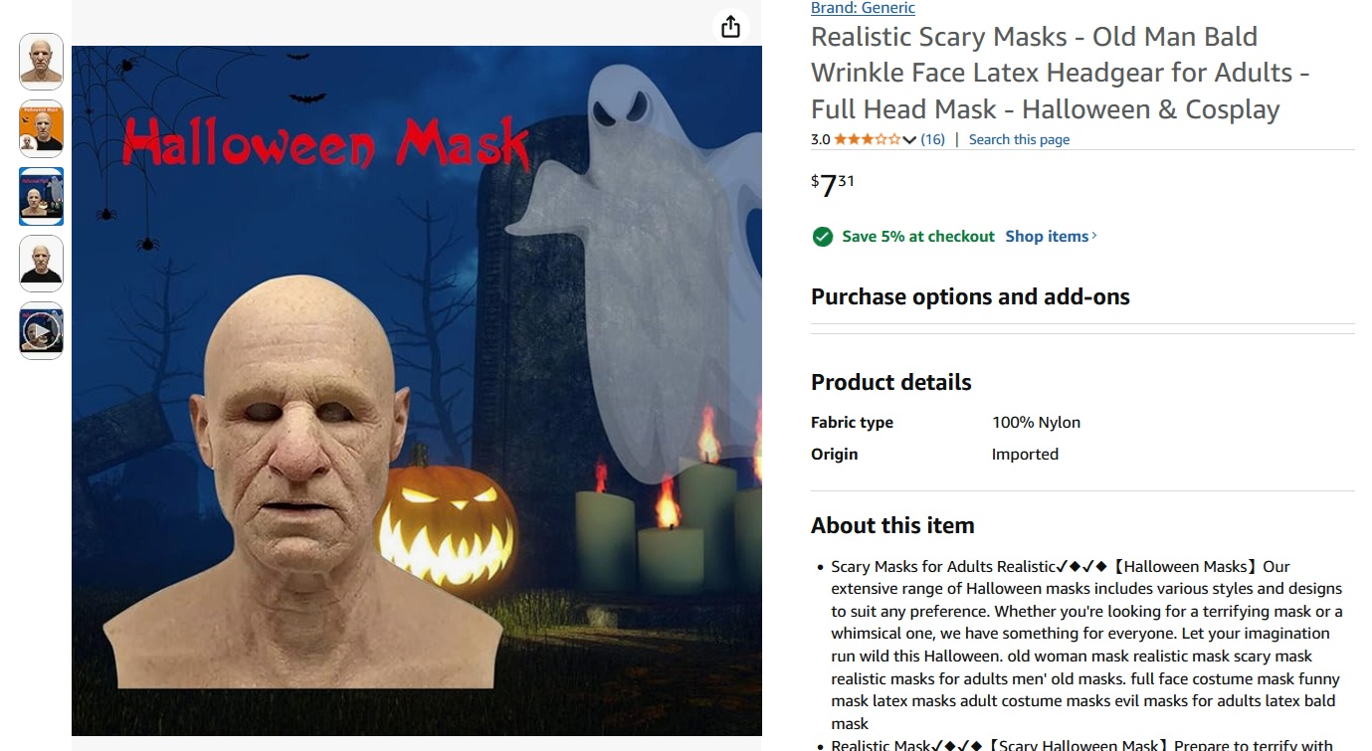Open the Brand: Generic link
The width and height of the screenshot is (1372, 751).
click(x=863, y=8)
